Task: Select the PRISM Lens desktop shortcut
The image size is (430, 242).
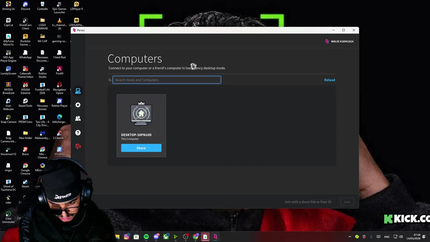Action: 26,119
